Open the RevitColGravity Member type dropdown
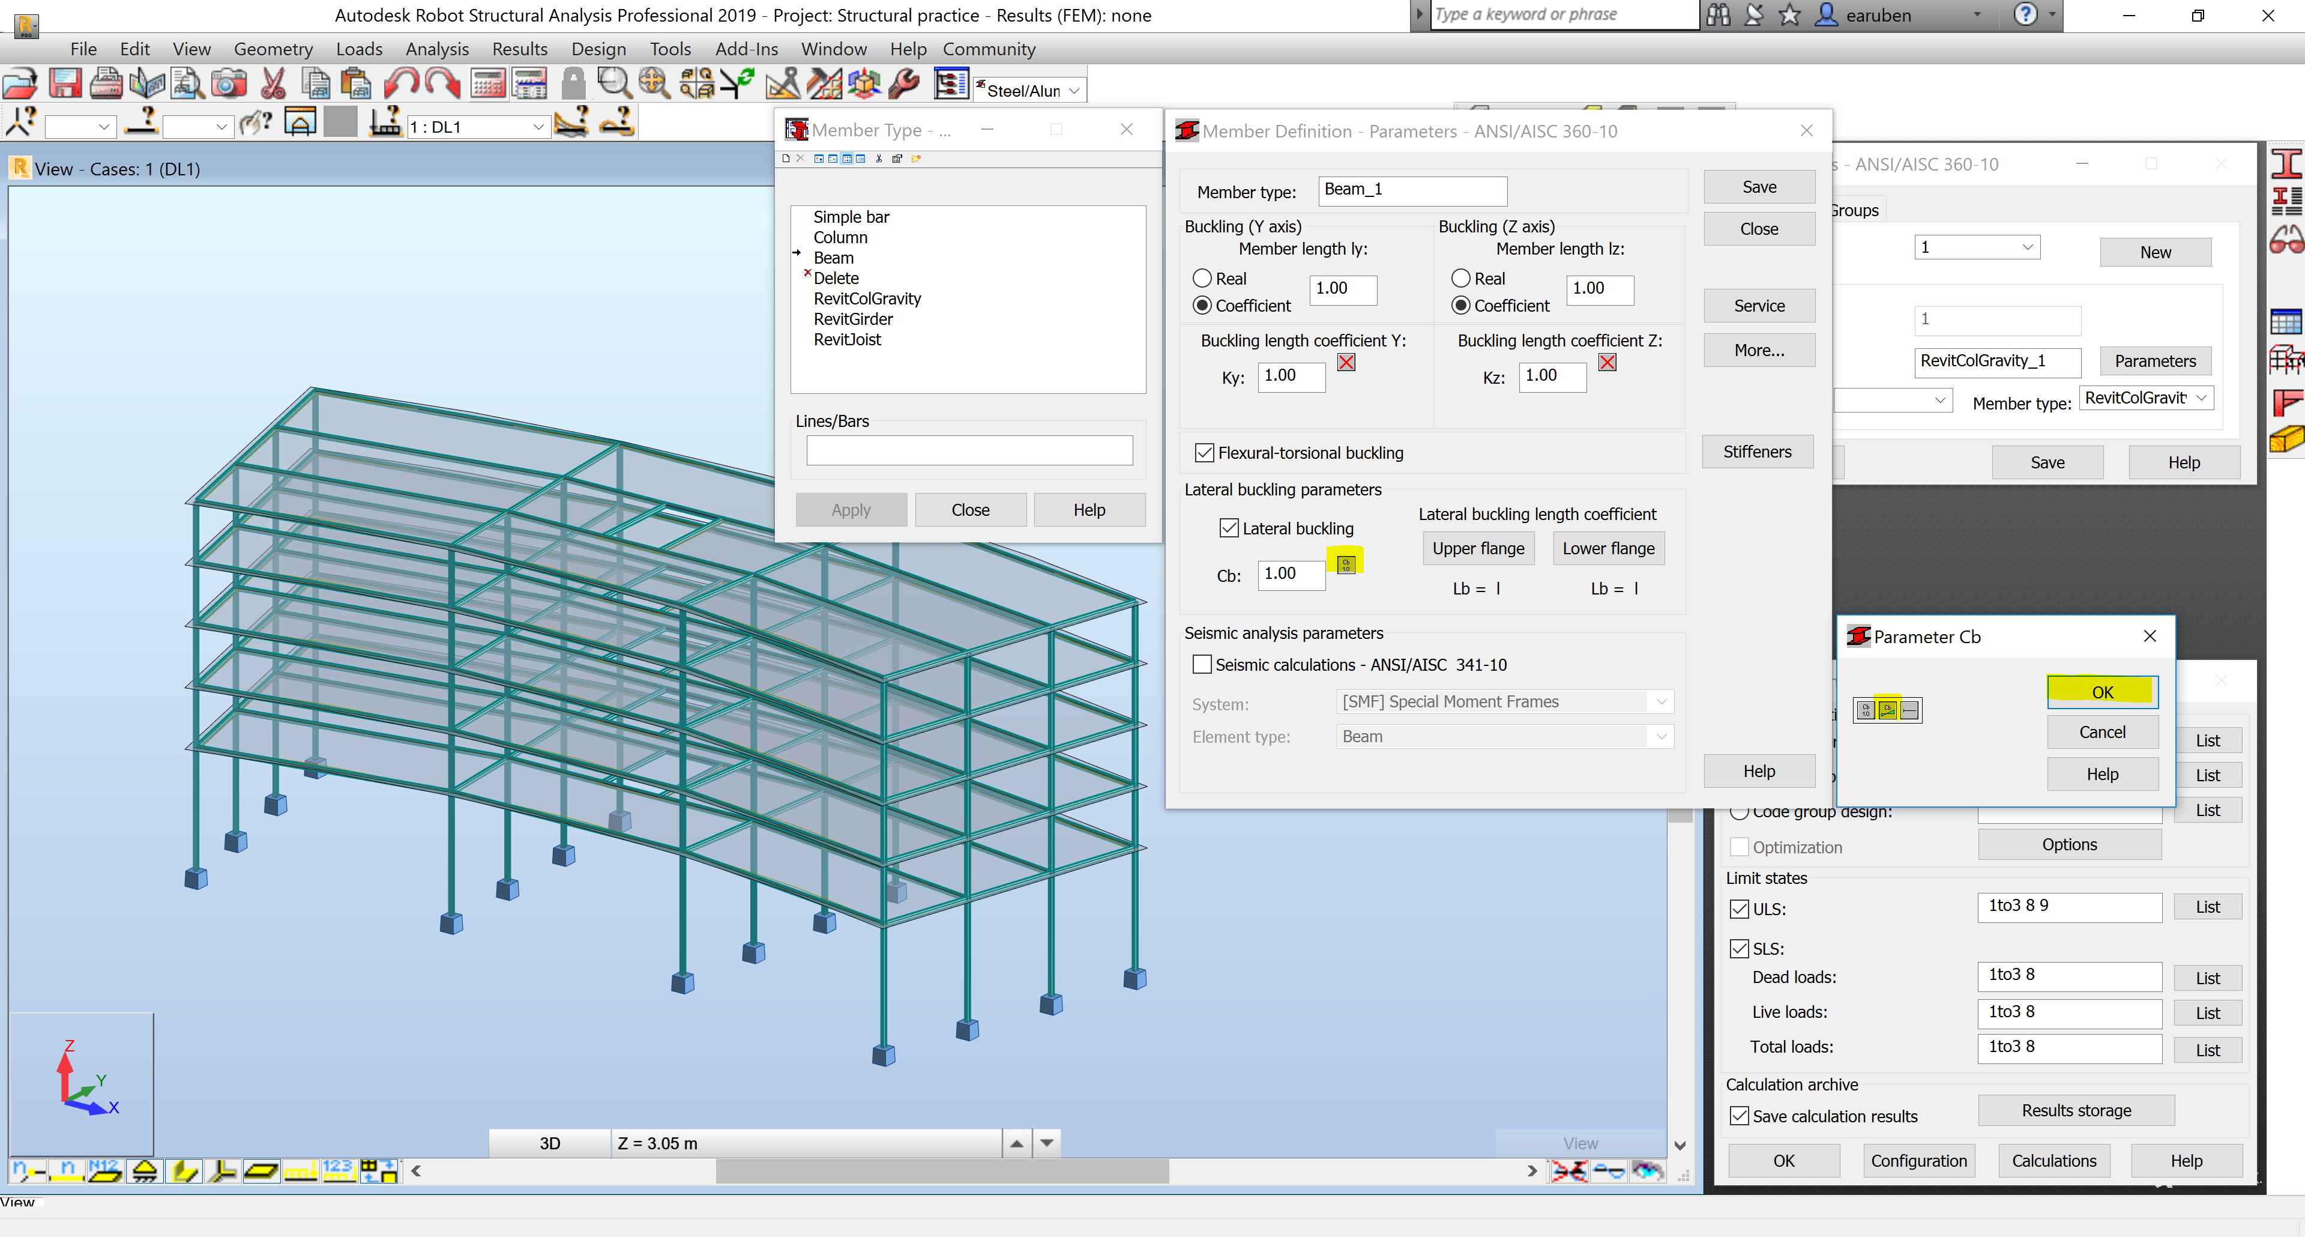The width and height of the screenshot is (2305, 1237). pyautogui.click(x=2201, y=398)
